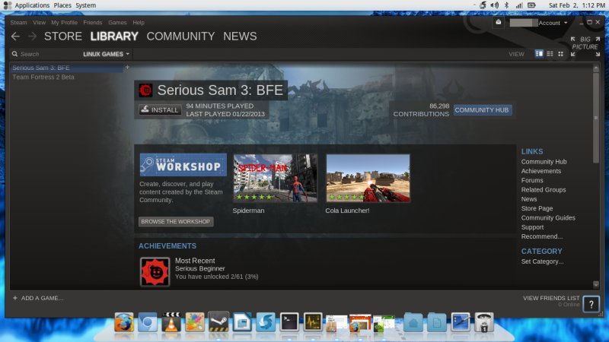Click the battery tray icon
Screen dimensions: 609x342
[531, 5]
